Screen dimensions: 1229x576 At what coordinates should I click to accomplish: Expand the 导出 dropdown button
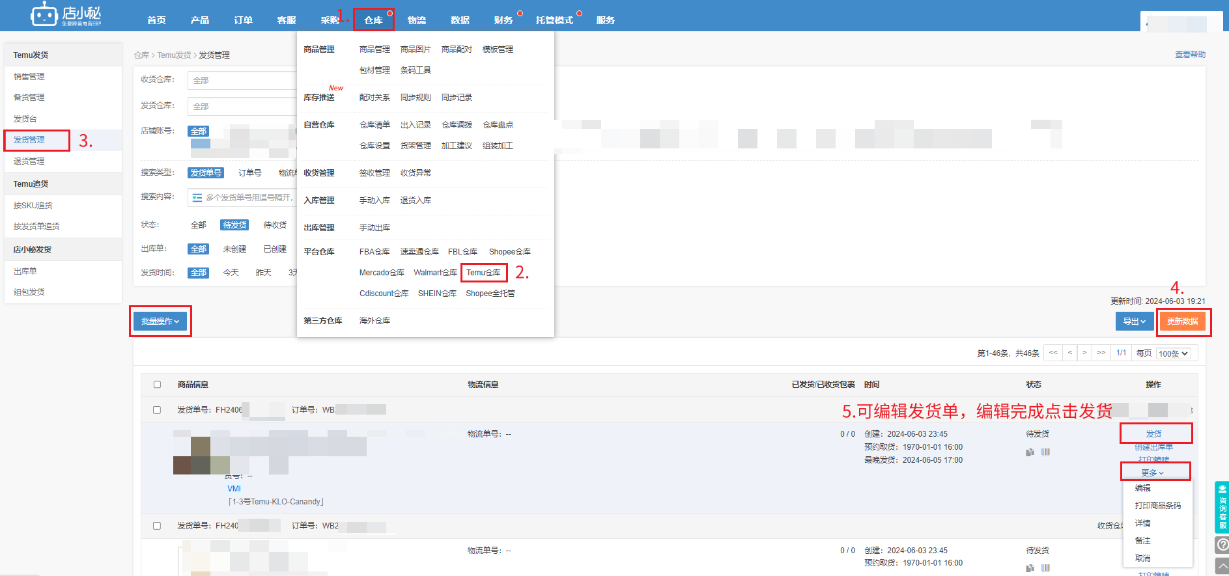pos(1135,322)
